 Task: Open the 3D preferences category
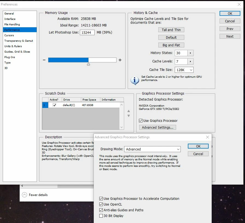(x=20, y=68)
